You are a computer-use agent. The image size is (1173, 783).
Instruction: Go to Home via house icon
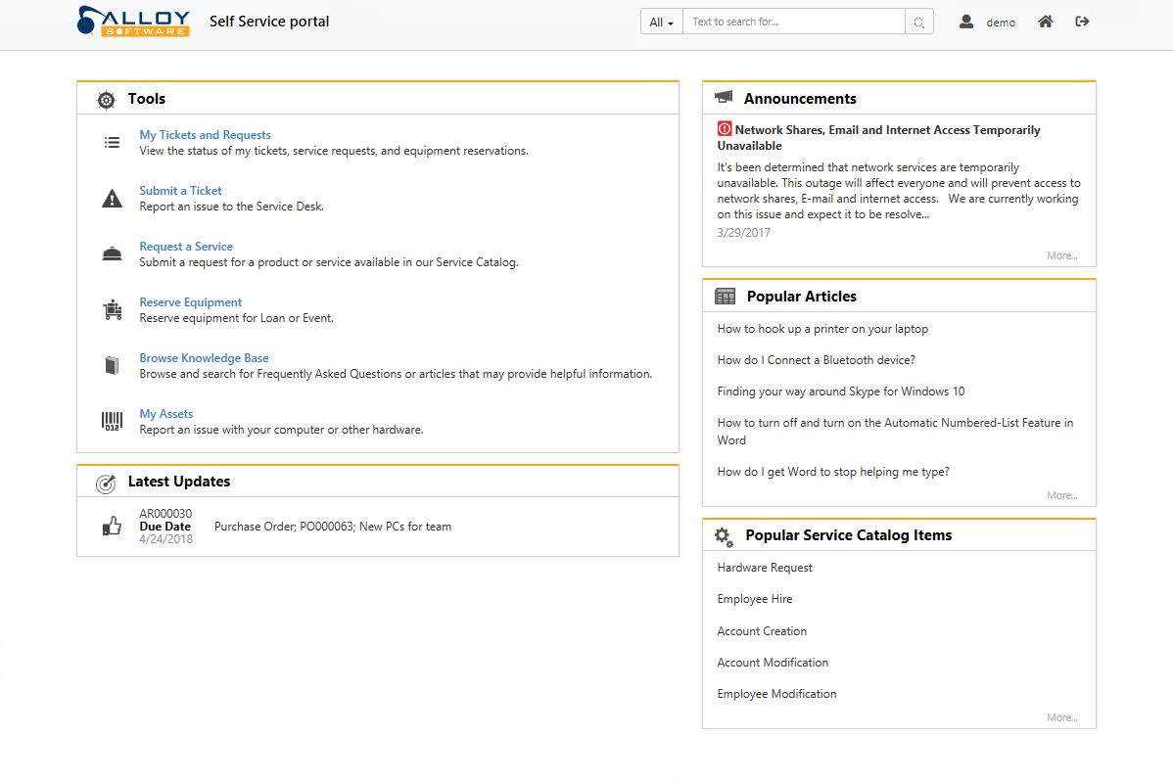click(x=1045, y=22)
